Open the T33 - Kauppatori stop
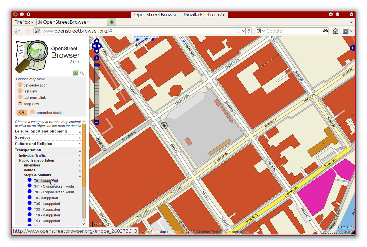Screen dimensions: 367x247 tap(47, 209)
